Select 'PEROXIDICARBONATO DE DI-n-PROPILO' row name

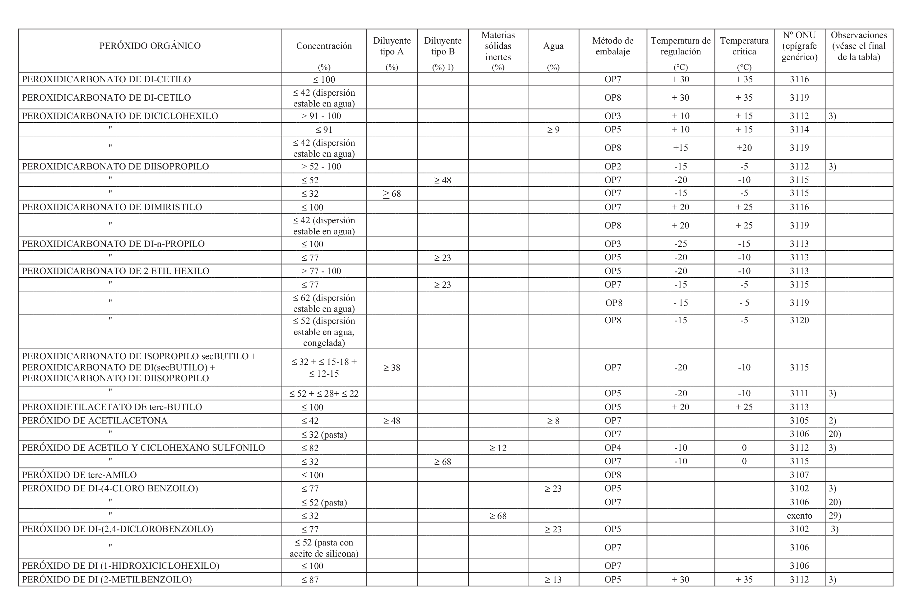(113, 244)
